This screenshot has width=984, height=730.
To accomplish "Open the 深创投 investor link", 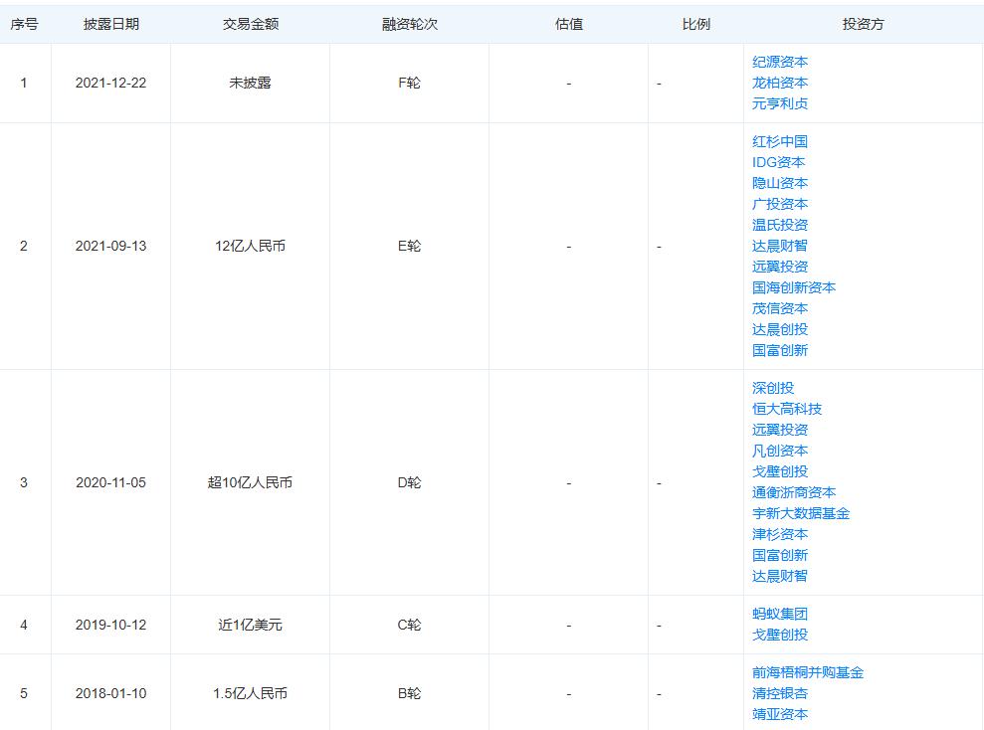I will [773, 388].
